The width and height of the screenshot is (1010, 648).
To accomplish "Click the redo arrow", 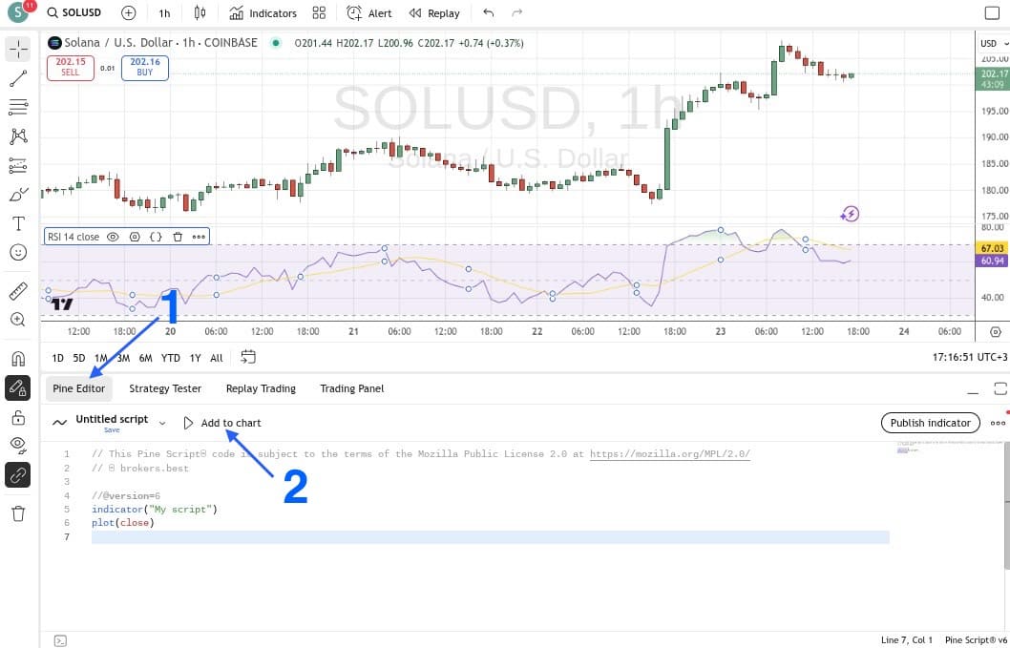I will pyautogui.click(x=516, y=12).
